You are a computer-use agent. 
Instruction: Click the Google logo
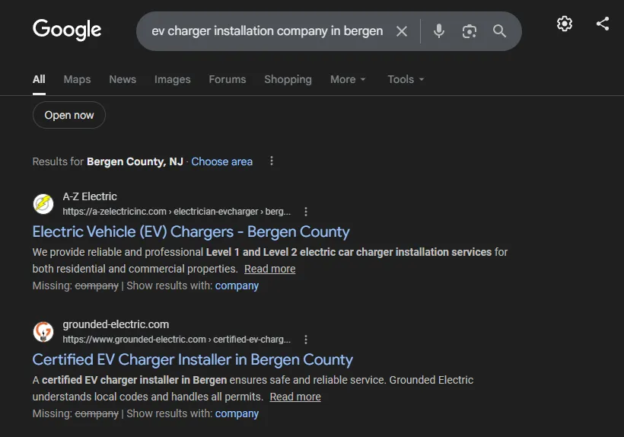pos(67,30)
